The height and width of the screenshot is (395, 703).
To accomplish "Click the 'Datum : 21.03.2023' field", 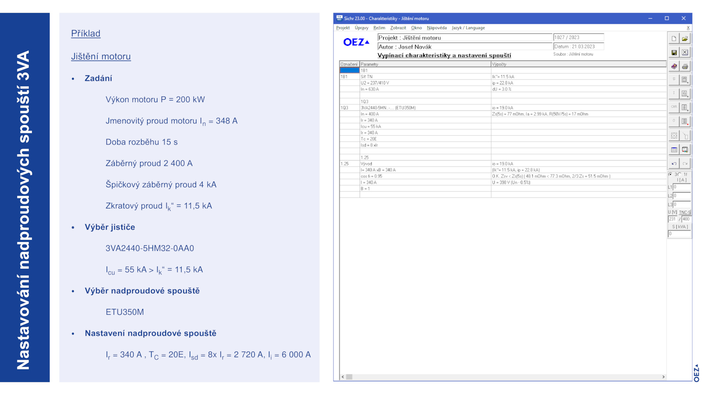I will click(579, 47).
